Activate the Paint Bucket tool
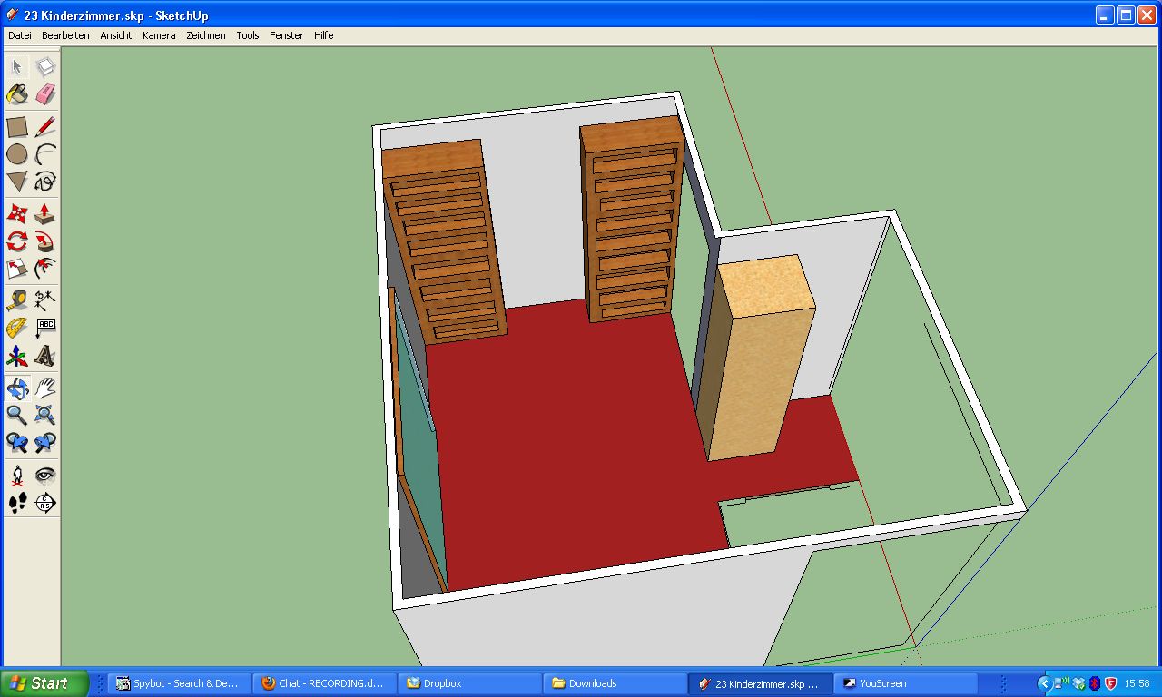Screen dimensions: 1162x697 (17, 94)
